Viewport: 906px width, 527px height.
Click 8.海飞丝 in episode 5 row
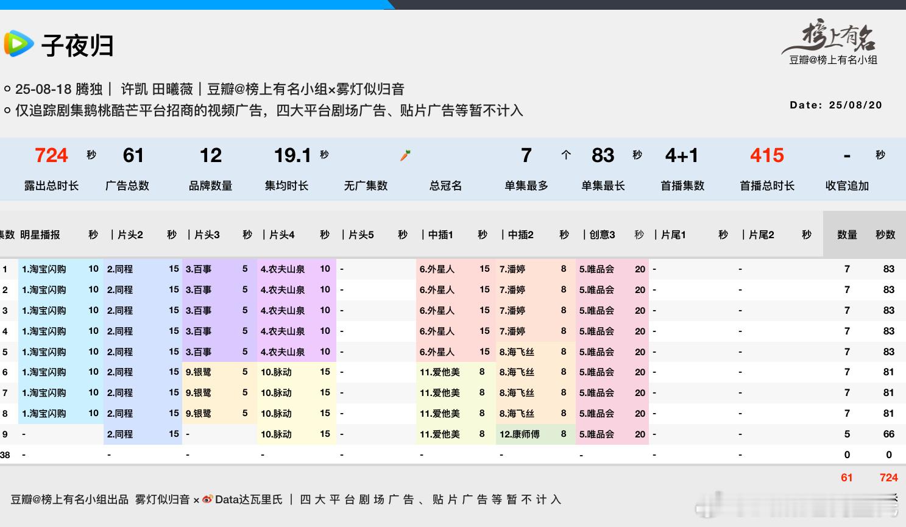pos(517,352)
